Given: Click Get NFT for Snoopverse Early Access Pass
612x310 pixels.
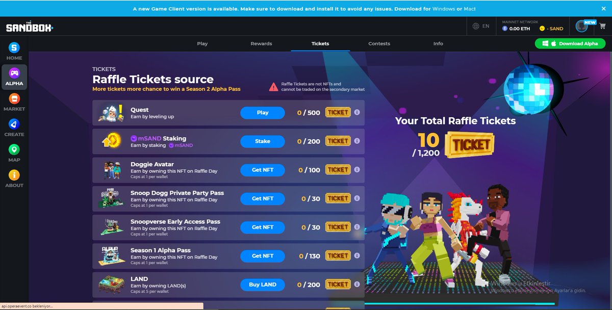Looking at the screenshot, I should [x=263, y=227].
